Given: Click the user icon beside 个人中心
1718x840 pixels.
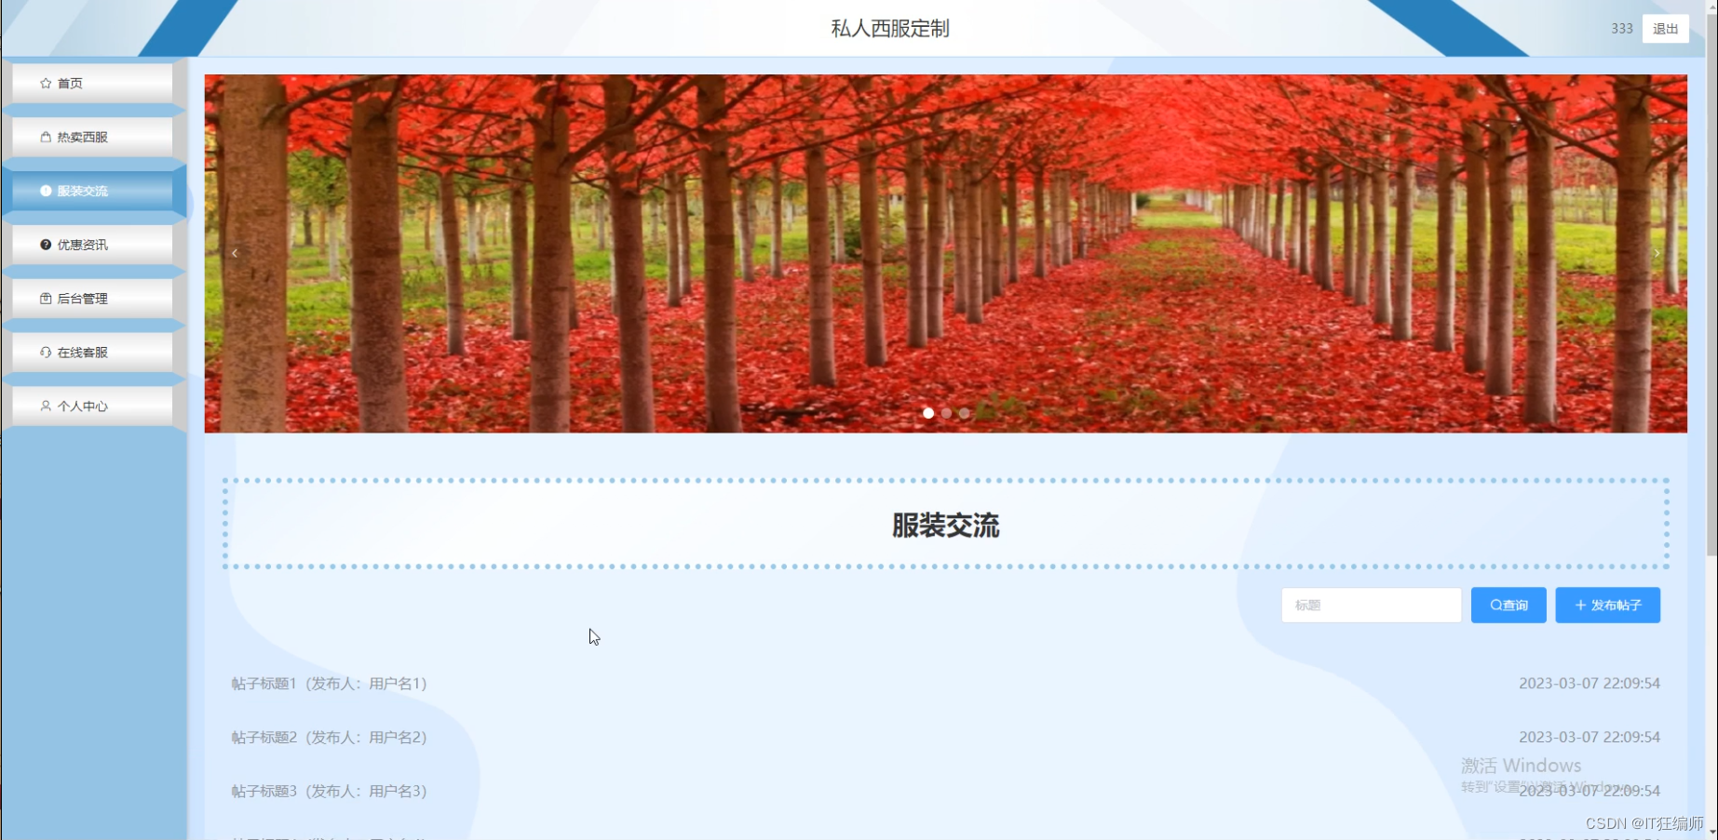Looking at the screenshot, I should click(x=46, y=407).
